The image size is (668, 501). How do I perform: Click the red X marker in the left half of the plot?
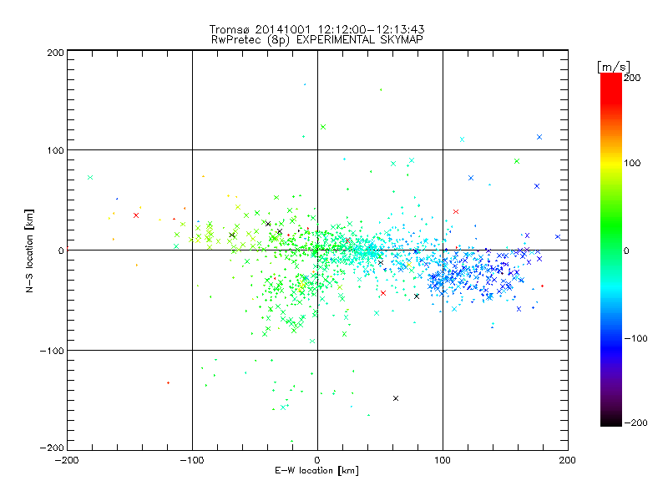pyautogui.click(x=136, y=215)
